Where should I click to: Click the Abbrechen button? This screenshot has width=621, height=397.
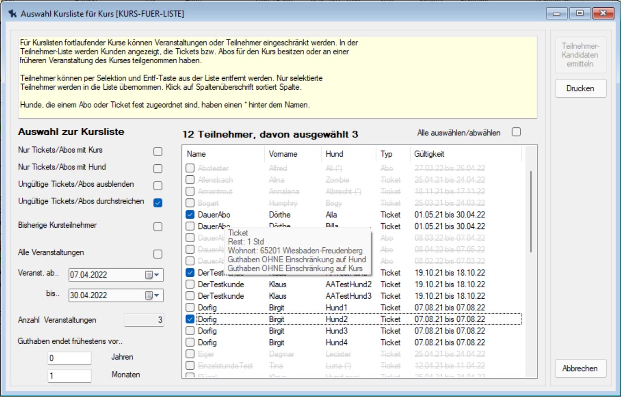pos(580,368)
